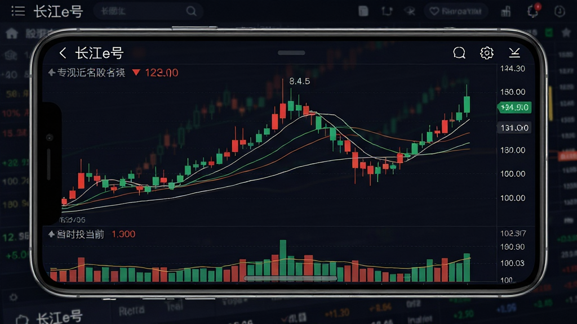Tap the last green candlestick on the chart
The image size is (577, 324).
[467, 104]
